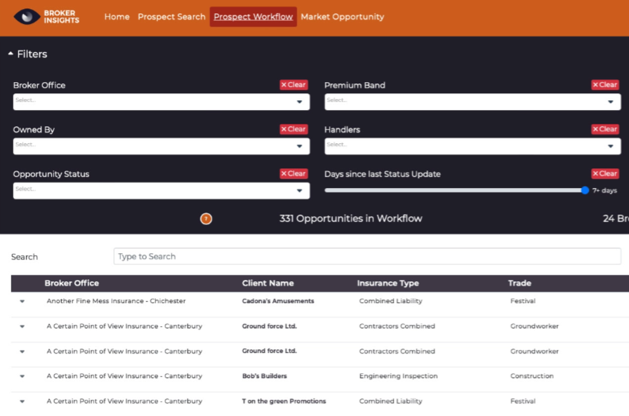Viewport: 629px width, 416px height.
Task: Clear the Opportunity Status filter
Action: tap(293, 173)
